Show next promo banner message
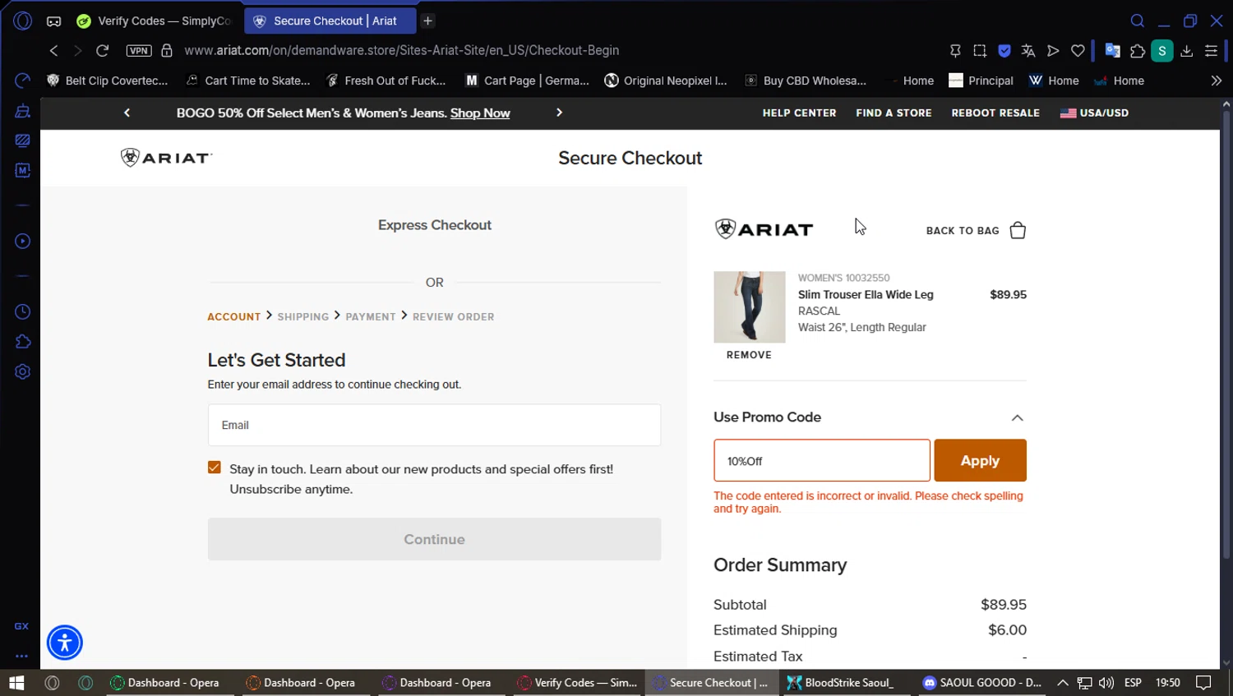 [x=560, y=113]
